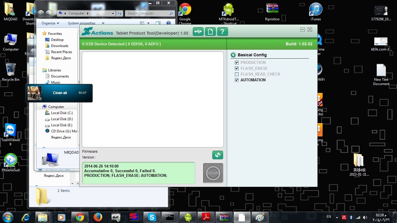Viewport: 397px width, 223px height.
Task: Open Google Chrome desktop shortcut
Action: click(x=185, y=14)
